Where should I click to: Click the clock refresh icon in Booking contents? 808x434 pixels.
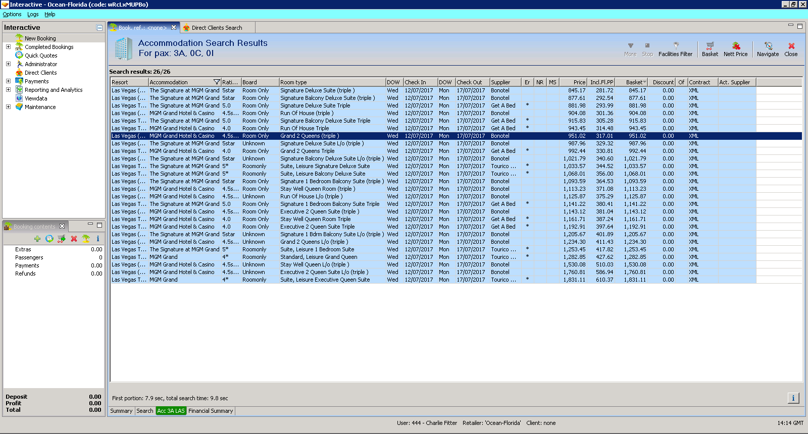49,239
